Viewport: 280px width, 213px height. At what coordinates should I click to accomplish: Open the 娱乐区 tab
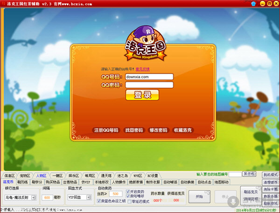click(x=74, y=176)
